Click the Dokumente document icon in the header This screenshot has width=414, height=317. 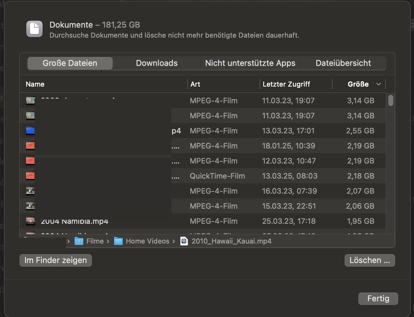pyautogui.click(x=34, y=29)
